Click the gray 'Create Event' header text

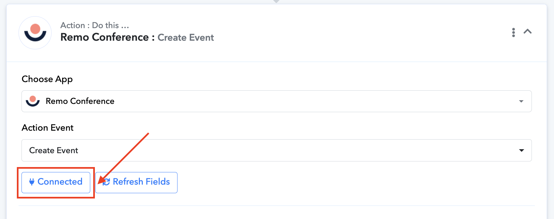(x=185, y=38)
